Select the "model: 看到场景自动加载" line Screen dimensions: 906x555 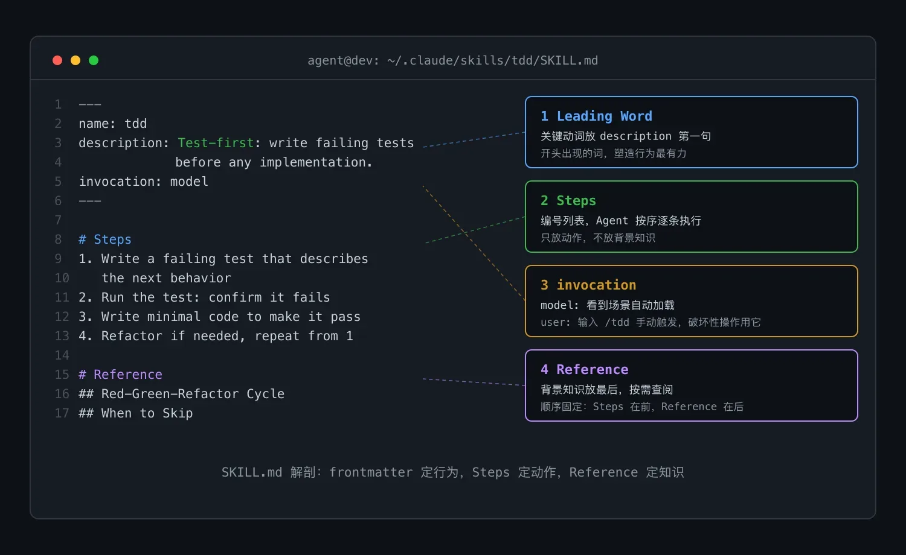coord(608,305)
